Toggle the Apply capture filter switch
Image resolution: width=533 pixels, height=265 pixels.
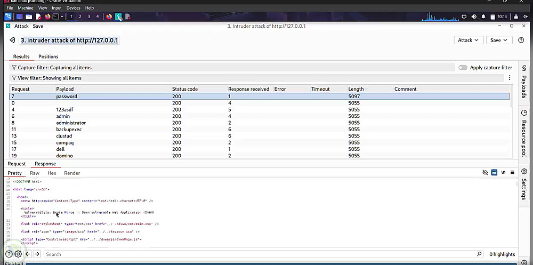(463, 67)
